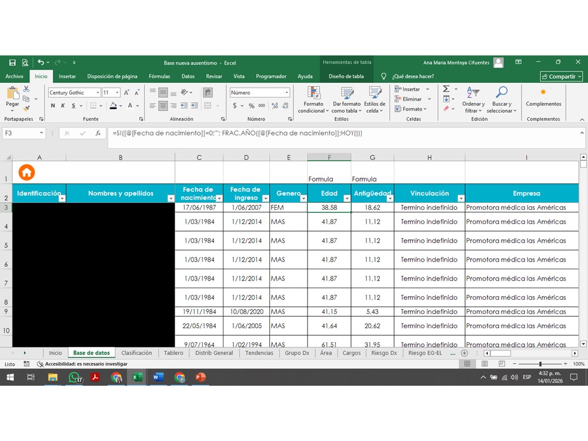This screenshot has width=588, height=441.
Task: Click the Fill color bucket icon
Action: tap(113, 106)
